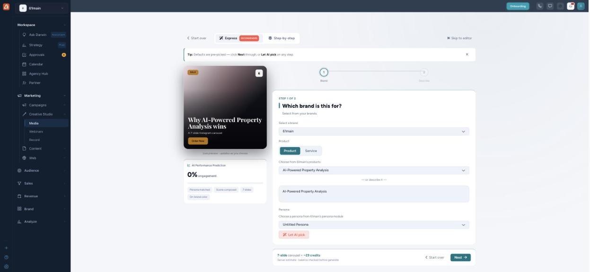The image size is (590, 272).
Task: Click the Agency Hub grid icon
Action: [25, 74]
